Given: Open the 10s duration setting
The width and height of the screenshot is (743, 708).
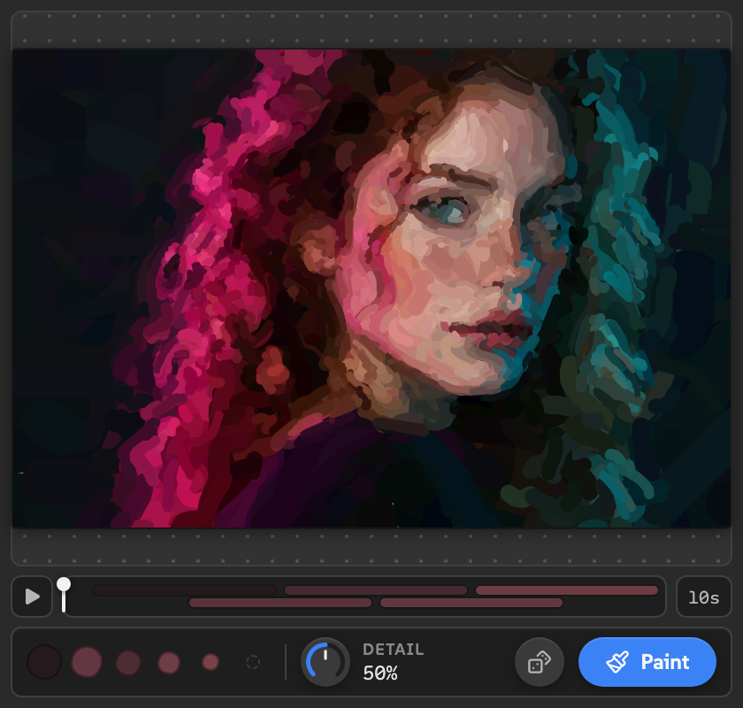Looking at the screenshot, I should pyautogui.click(x=704, y=596).
